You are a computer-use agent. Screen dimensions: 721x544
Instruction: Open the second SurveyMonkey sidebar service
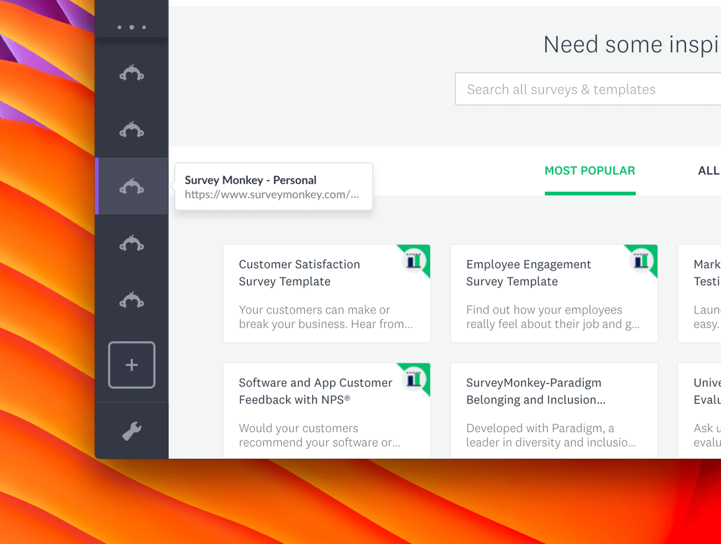click(132, 130)
